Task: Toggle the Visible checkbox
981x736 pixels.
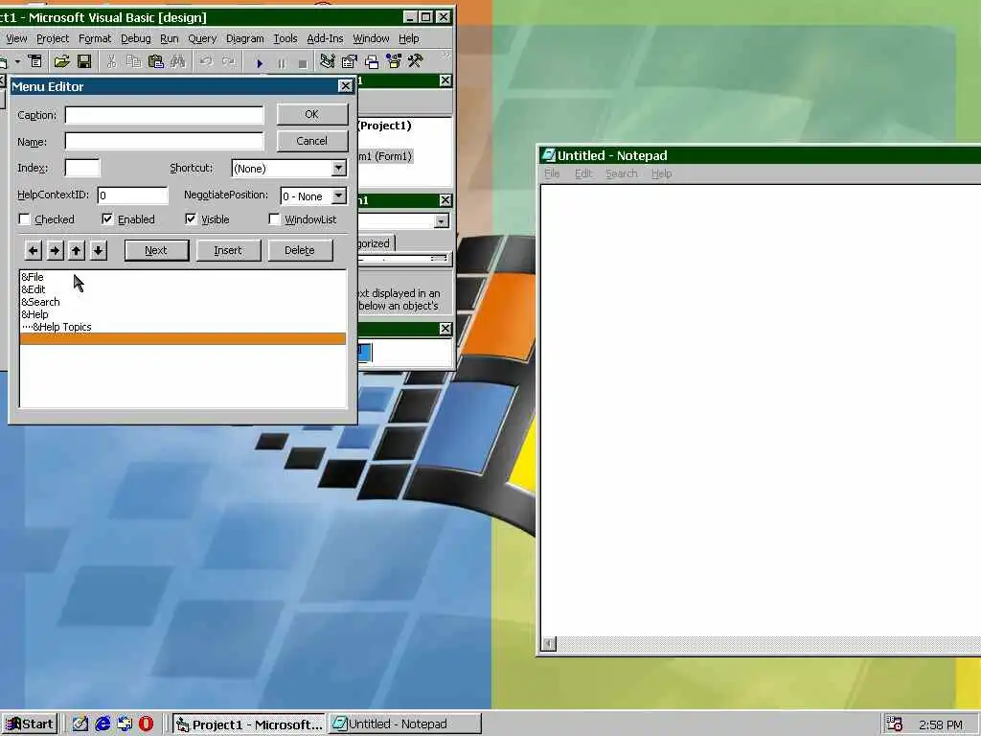Action: 191,219
